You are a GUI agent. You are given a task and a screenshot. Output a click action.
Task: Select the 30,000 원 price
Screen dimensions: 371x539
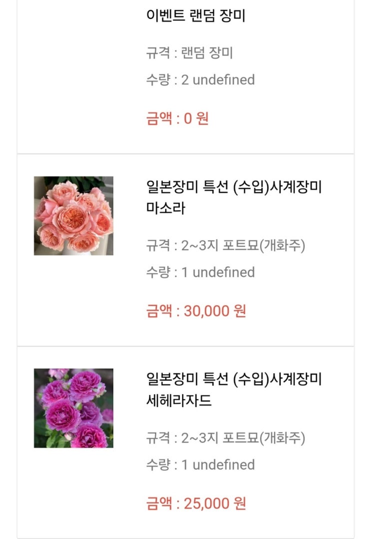215,311
